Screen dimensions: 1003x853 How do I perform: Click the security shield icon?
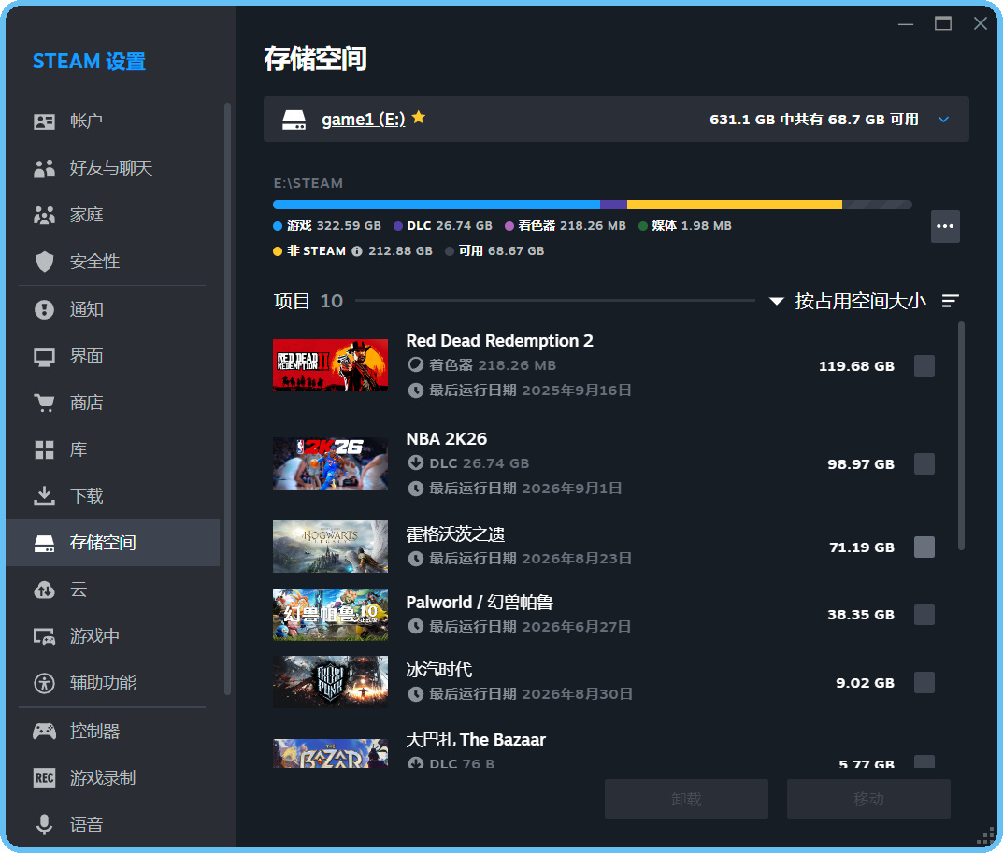tap(44, 262)
